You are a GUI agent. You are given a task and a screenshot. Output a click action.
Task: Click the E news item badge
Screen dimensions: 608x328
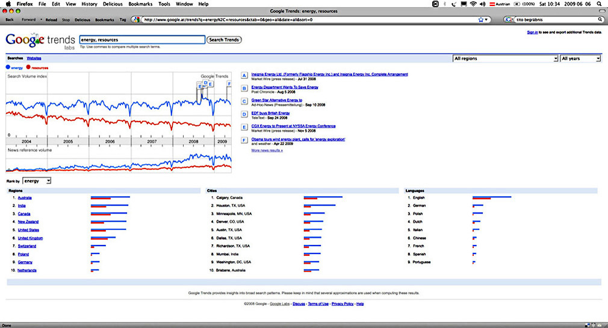pyautogui.click(x=244, y=127)
